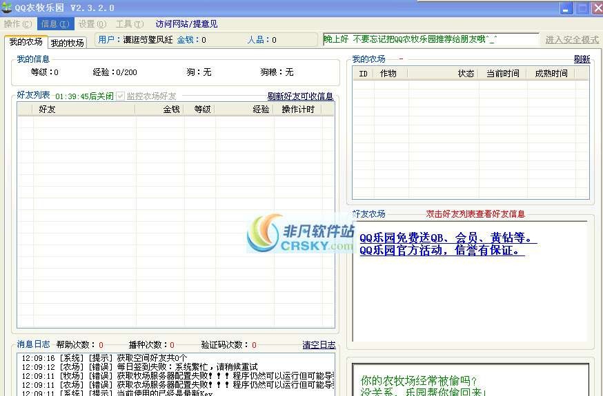Viewport: 603px width, 396px height.
Task: Switch to the 我的牧场 tab
Action: [67, 43]
